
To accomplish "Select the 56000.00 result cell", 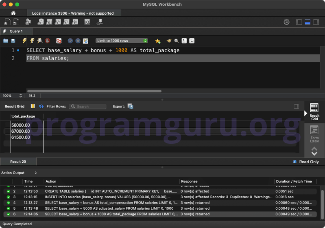I will [27, 125].
